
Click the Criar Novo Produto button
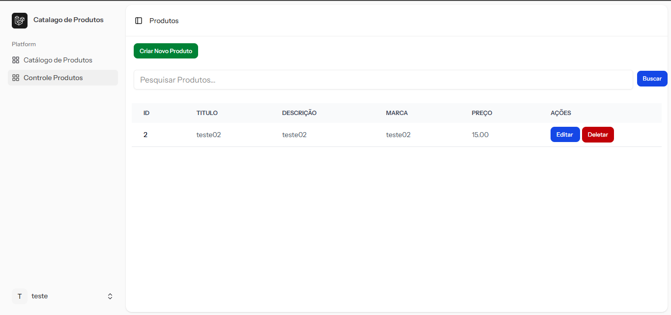(x=166, y=51)
